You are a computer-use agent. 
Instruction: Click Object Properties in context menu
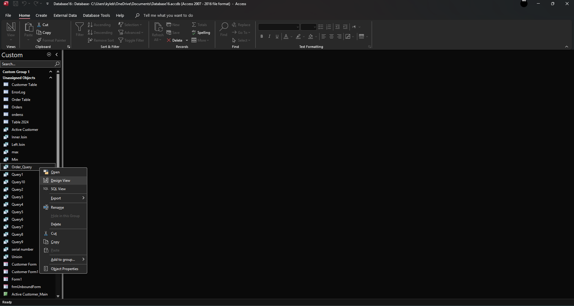tap(64, 269)
